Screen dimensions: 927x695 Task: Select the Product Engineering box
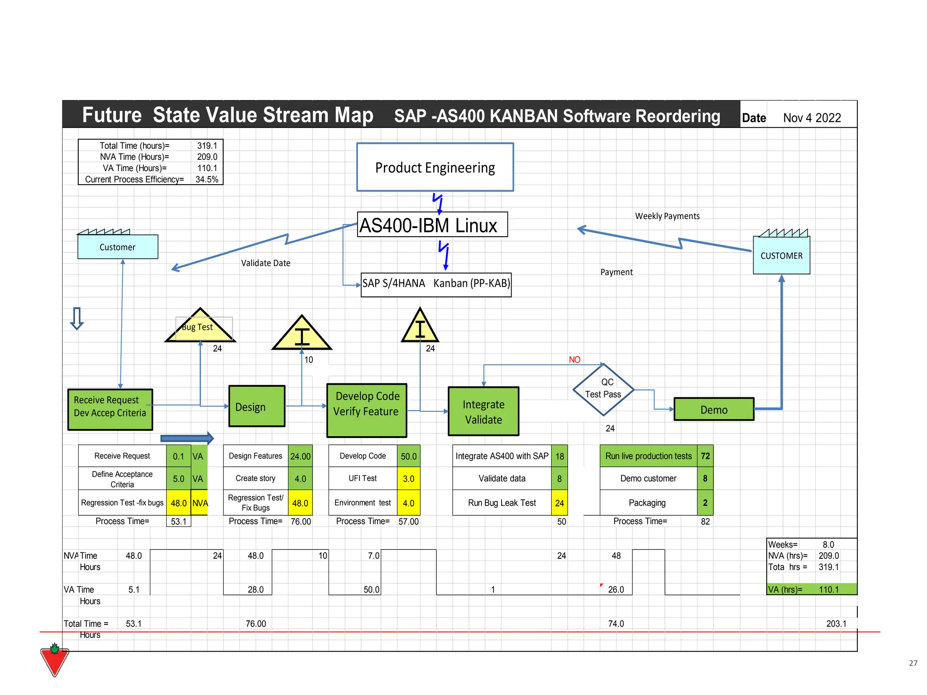pyautogui.click(x=435, y=167)
